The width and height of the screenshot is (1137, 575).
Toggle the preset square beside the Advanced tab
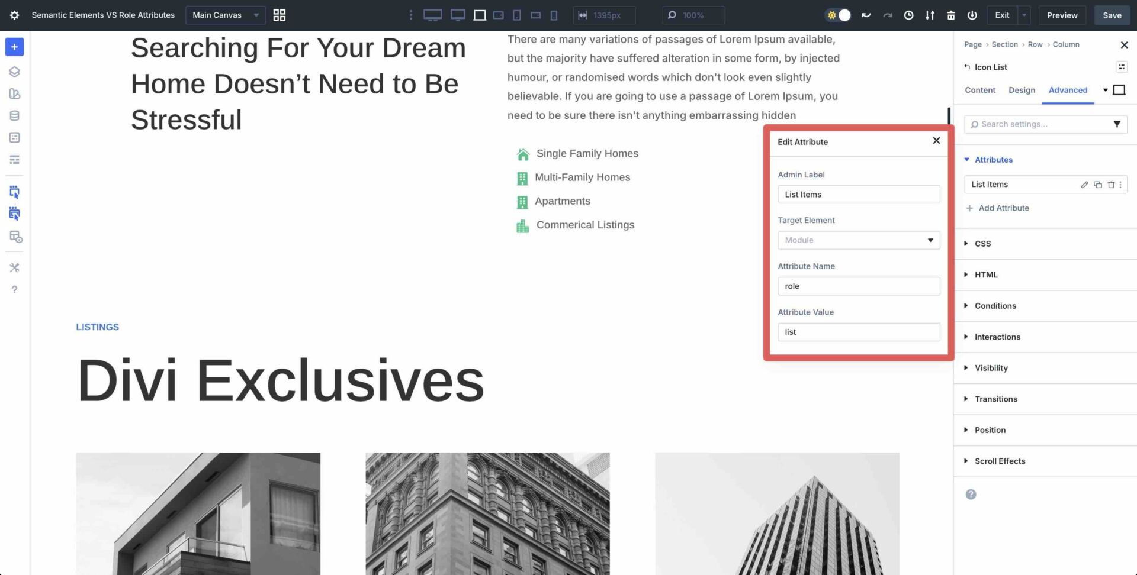coord(1119,90)
